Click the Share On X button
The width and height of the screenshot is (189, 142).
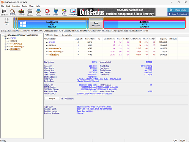(178, 10)
